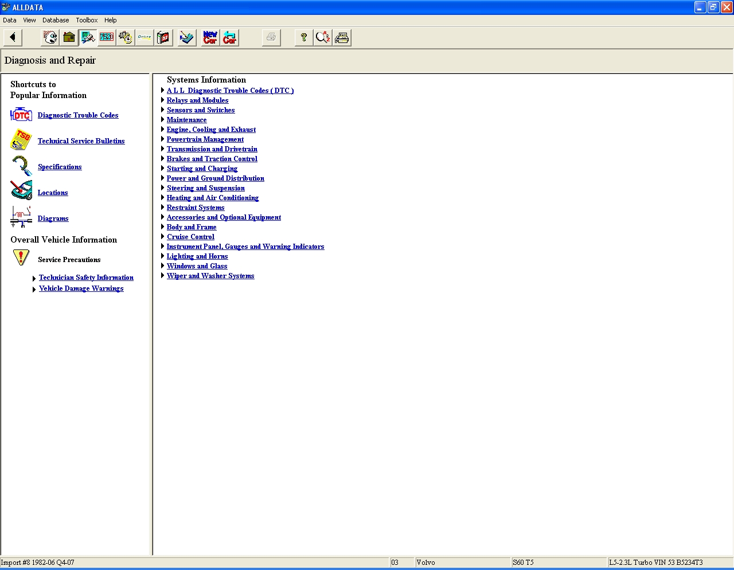Open Technical Service Bulletins link
The width and height of the screenshot is (734, 570).
click(x=81, y=141)
